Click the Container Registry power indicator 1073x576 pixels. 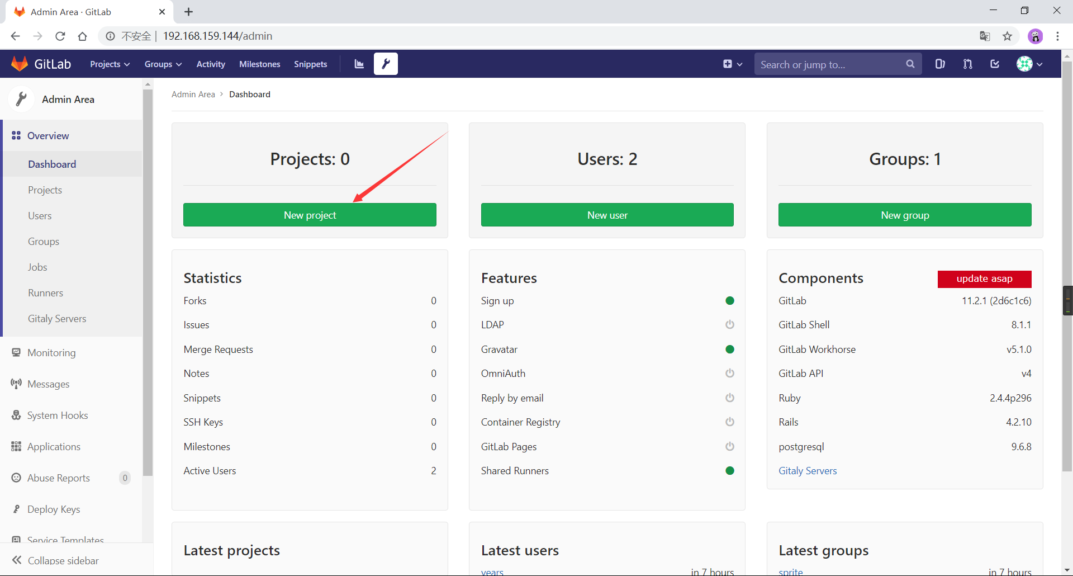(x=729, y=422)
